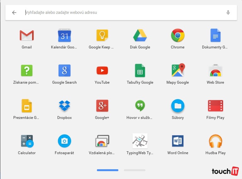Launch Tabuľky Google (Sheets) app
Image resolution: width=242 pixels, height=179 pixels.
[140, 71]
